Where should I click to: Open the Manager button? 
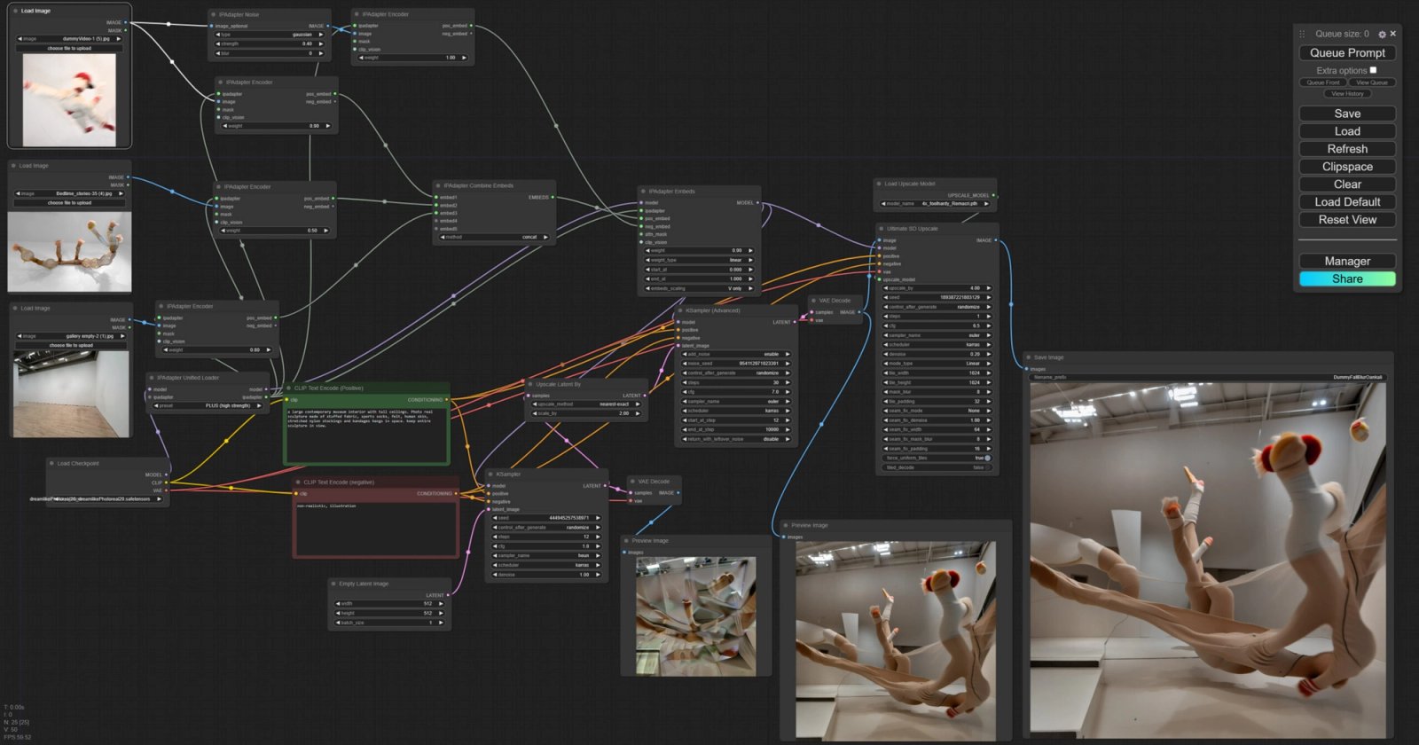(x=1347, y=261)
